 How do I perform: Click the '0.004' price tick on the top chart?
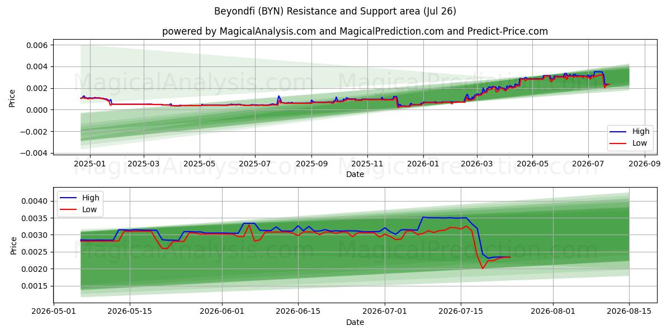[x=39, y=66]
